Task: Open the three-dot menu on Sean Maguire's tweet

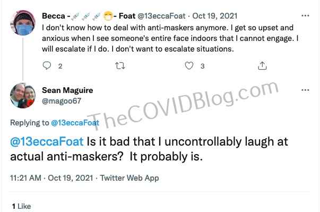Action: tap(305, 90)
